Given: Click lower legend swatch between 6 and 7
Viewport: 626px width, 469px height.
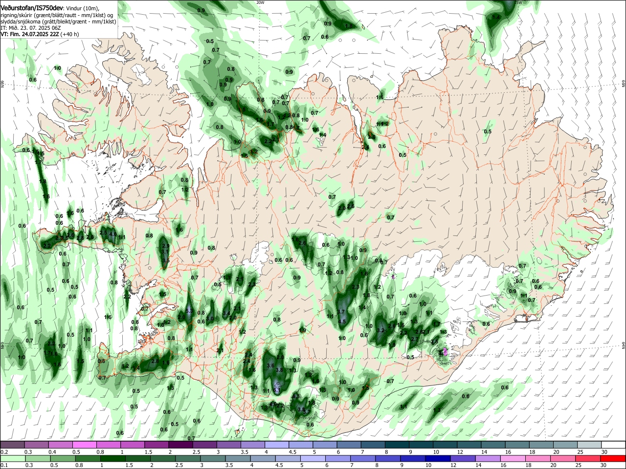Looking at the screenshot, I should (x=337, y=459).
